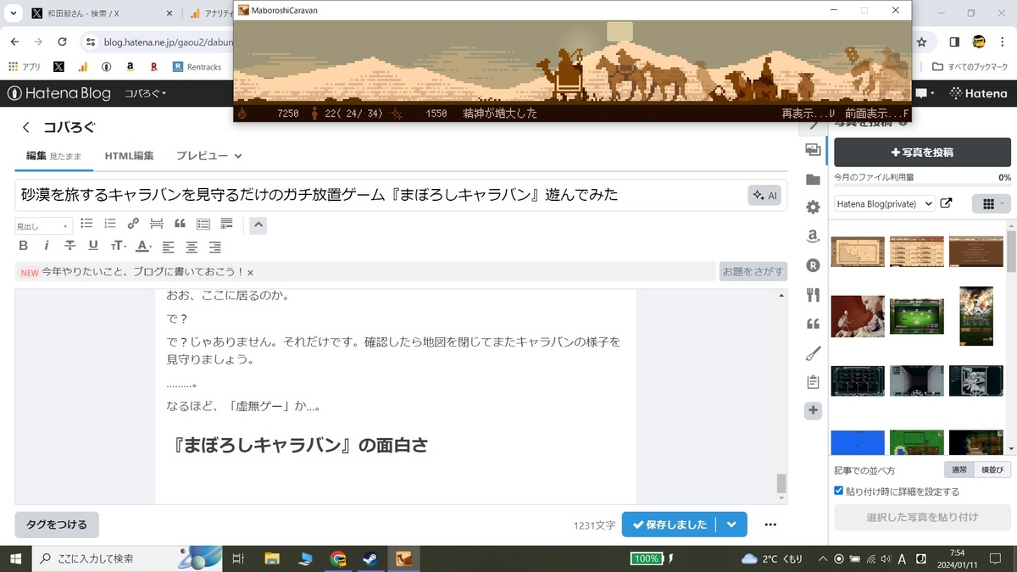Click the 保存しました save button

pyautogui.click(x=670, y=525)
